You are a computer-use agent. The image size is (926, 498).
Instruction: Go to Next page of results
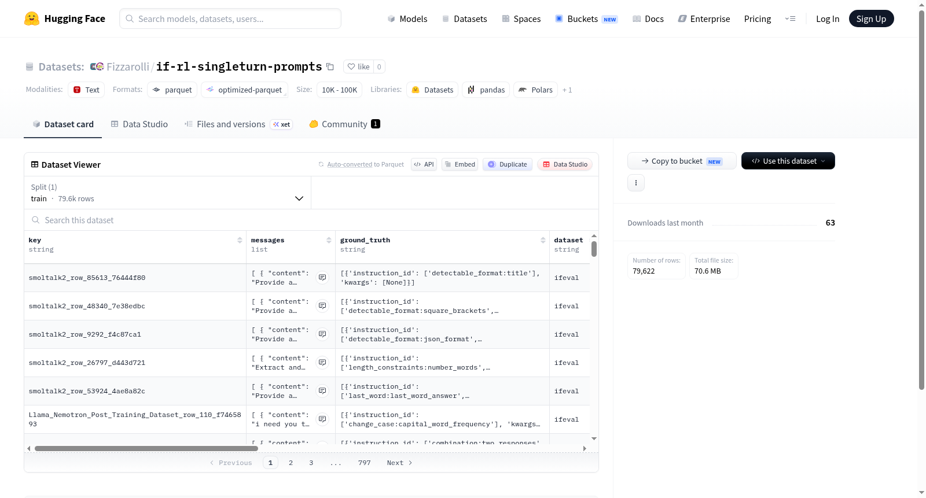tap(399, 463)
